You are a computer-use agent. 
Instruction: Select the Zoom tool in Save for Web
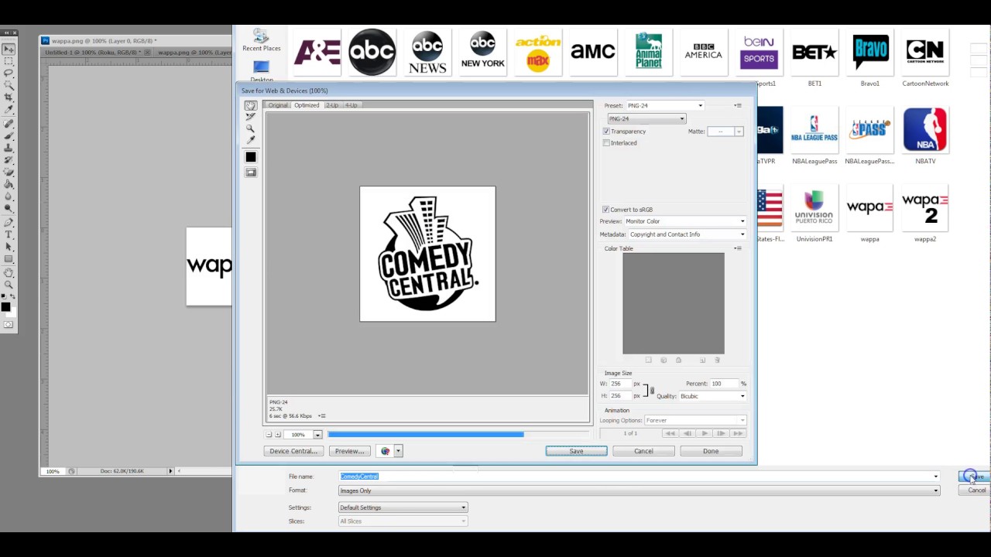point(251,128)
